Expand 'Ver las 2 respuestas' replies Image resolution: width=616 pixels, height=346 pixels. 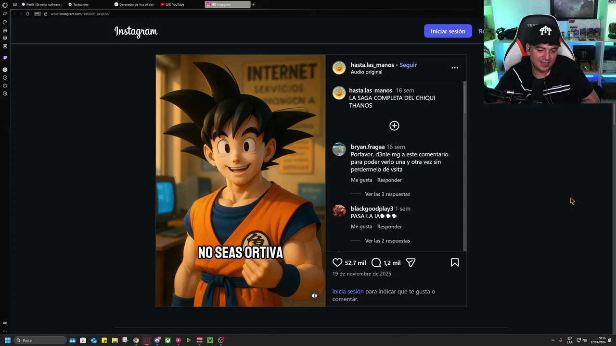pyautogui.click(x=387, y=241)
